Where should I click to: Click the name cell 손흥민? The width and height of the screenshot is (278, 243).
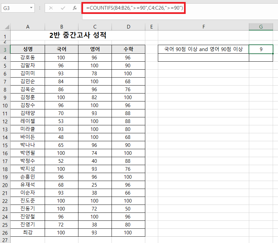coord(28,177)
